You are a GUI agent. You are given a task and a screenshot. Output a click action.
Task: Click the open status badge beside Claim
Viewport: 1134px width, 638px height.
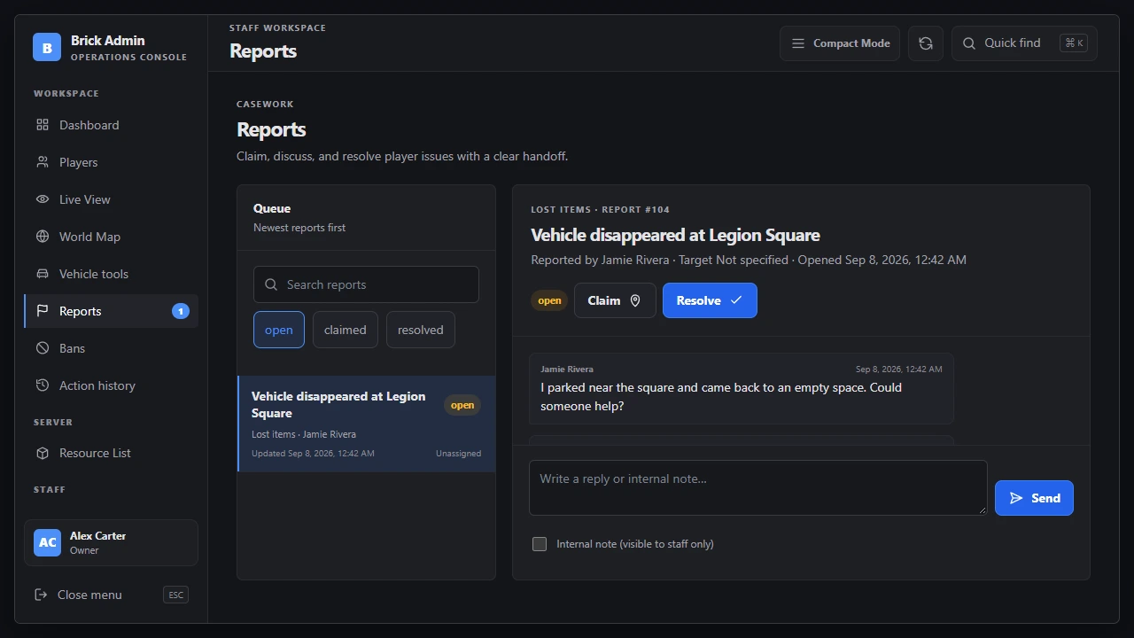[549, 300]
